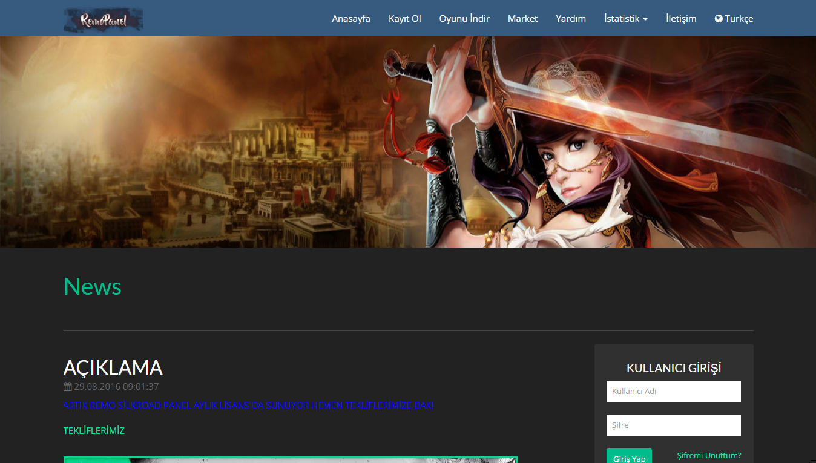Click the green-bordered image below TEKLİFLERİMİZ
Image resolution: width=816 pixels, height=463 pixels.
tap(291, 460)
